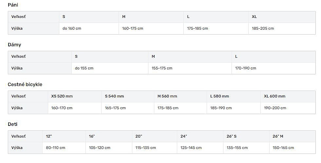This screenshot has height=163, width=321.
Task: Click the Dámy section heading
Action: [14, 45]
